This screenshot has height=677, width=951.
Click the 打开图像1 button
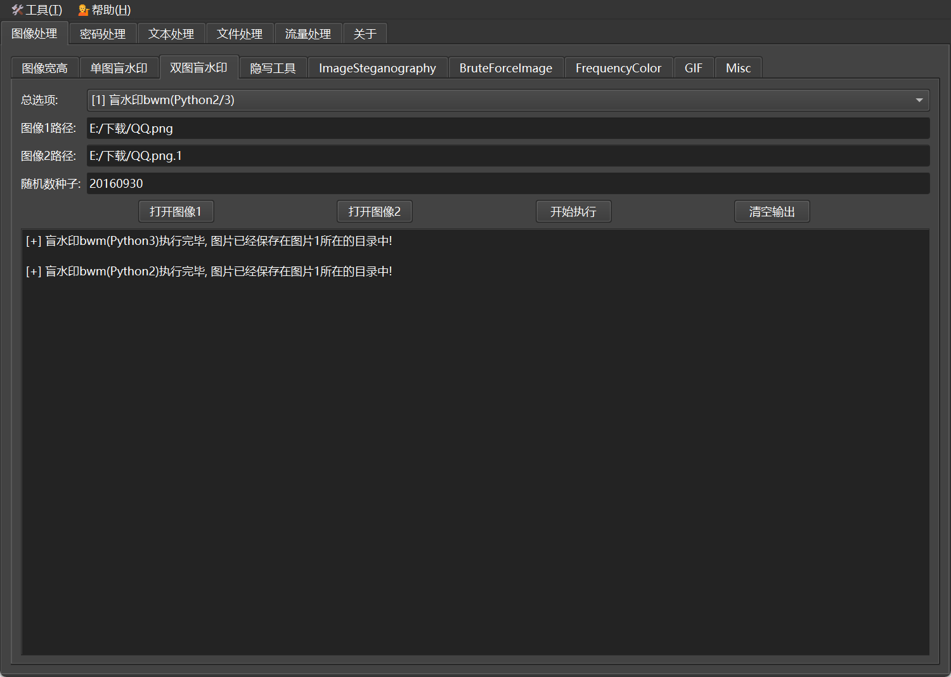[x=176, y=211]
